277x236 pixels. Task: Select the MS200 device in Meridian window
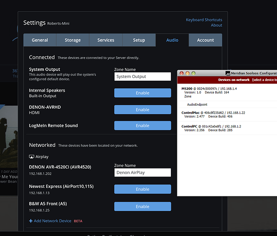click(227, 93)
